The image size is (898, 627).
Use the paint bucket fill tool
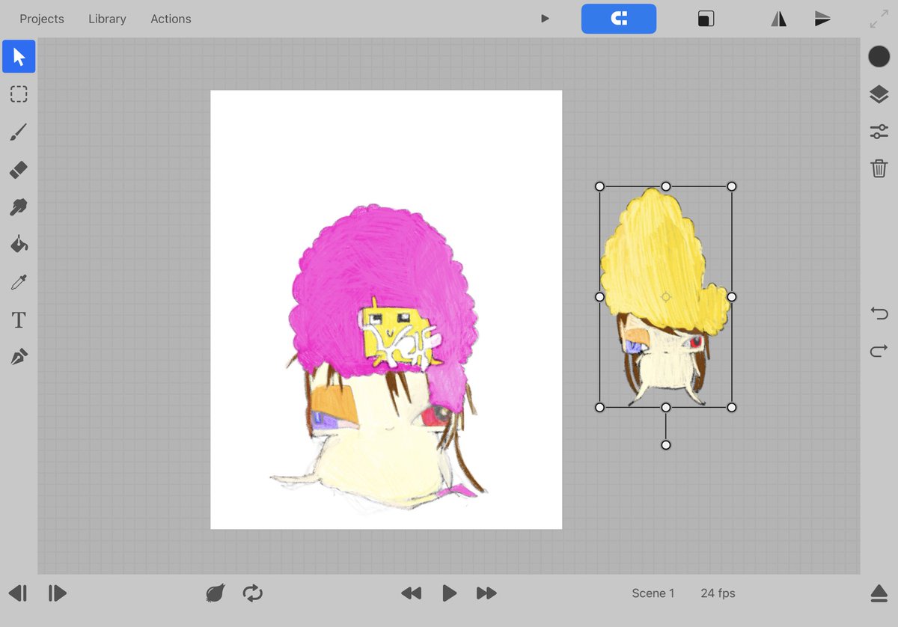click(x=19, y=245)
